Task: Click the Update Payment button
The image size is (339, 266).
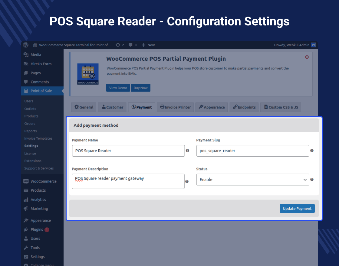Action: 297,208
